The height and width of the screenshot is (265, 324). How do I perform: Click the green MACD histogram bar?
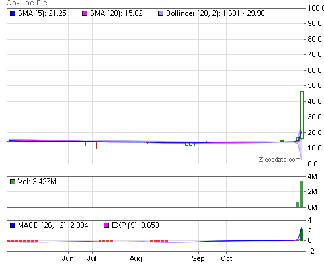[x=302, y=235]
